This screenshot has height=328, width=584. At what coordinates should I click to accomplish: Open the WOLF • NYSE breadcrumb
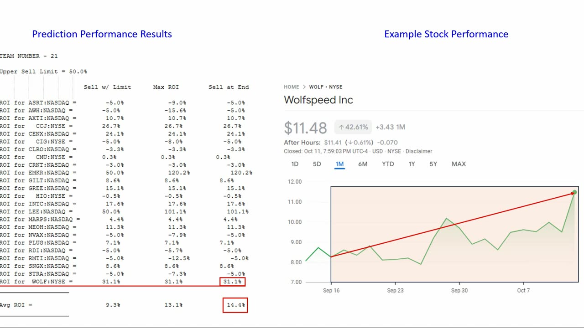pyautogui.click(x=326, y=87)
